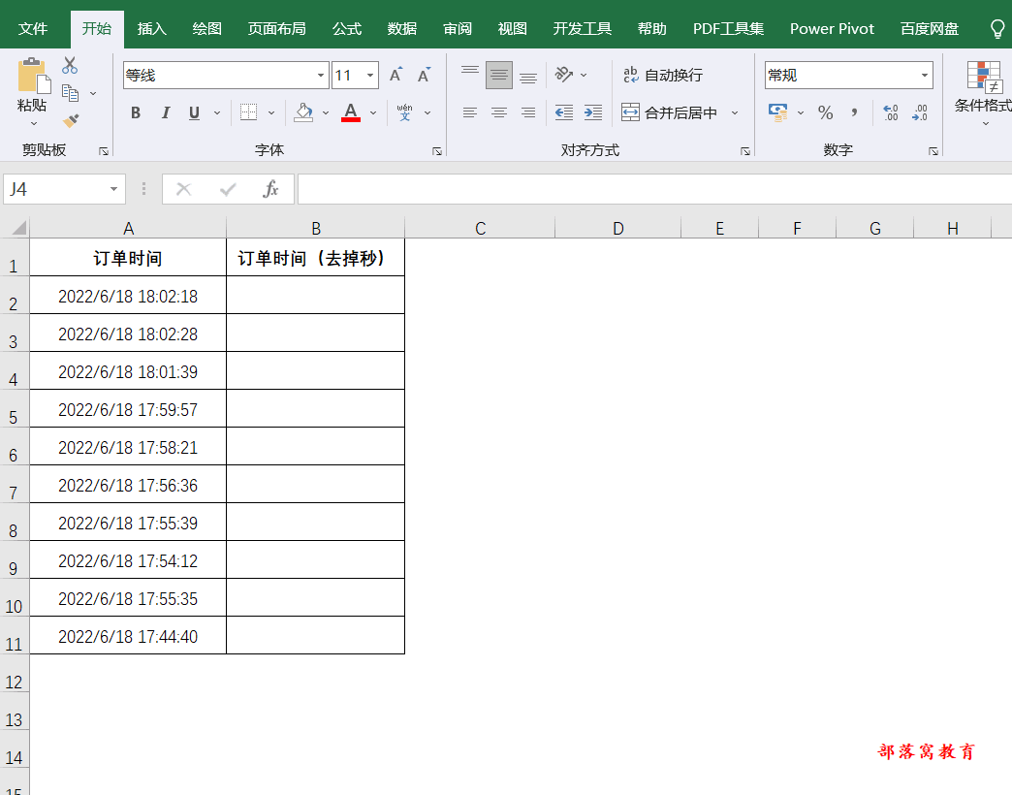Apply comma style format
Screen dimensions: 1012x795
click(x=855, y=112)
